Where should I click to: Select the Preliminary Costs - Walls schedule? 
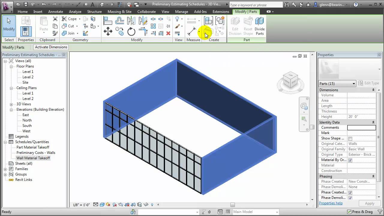(36, 153)
